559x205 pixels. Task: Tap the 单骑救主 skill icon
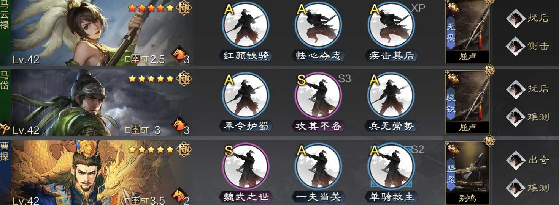[391, 166]
